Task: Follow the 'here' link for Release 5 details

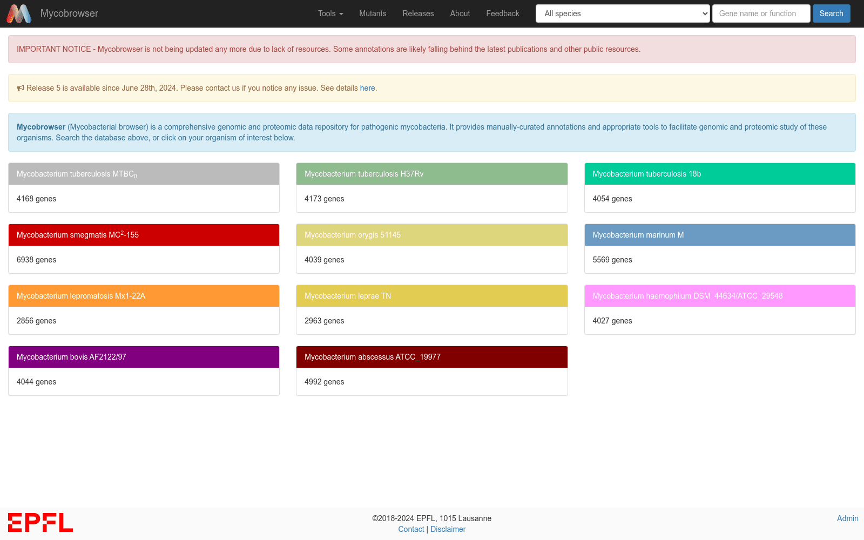Action: tap(367, 88)
